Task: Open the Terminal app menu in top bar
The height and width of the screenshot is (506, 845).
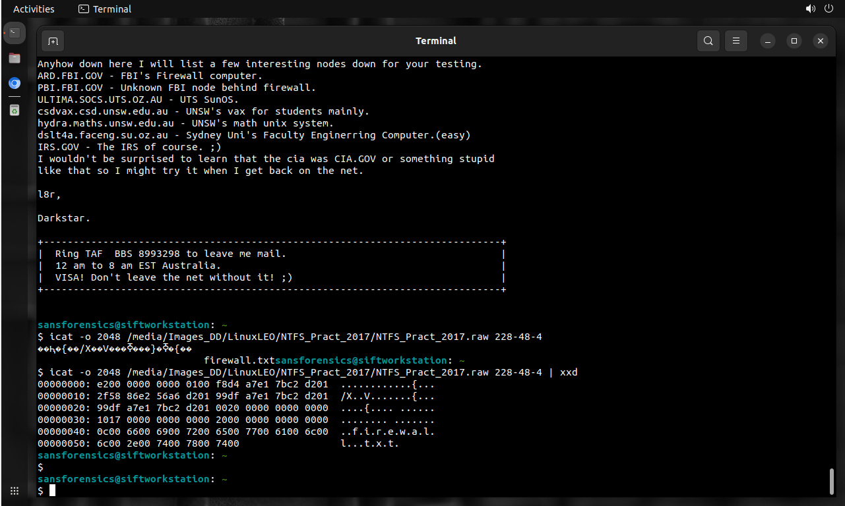Action: [105, 9]
